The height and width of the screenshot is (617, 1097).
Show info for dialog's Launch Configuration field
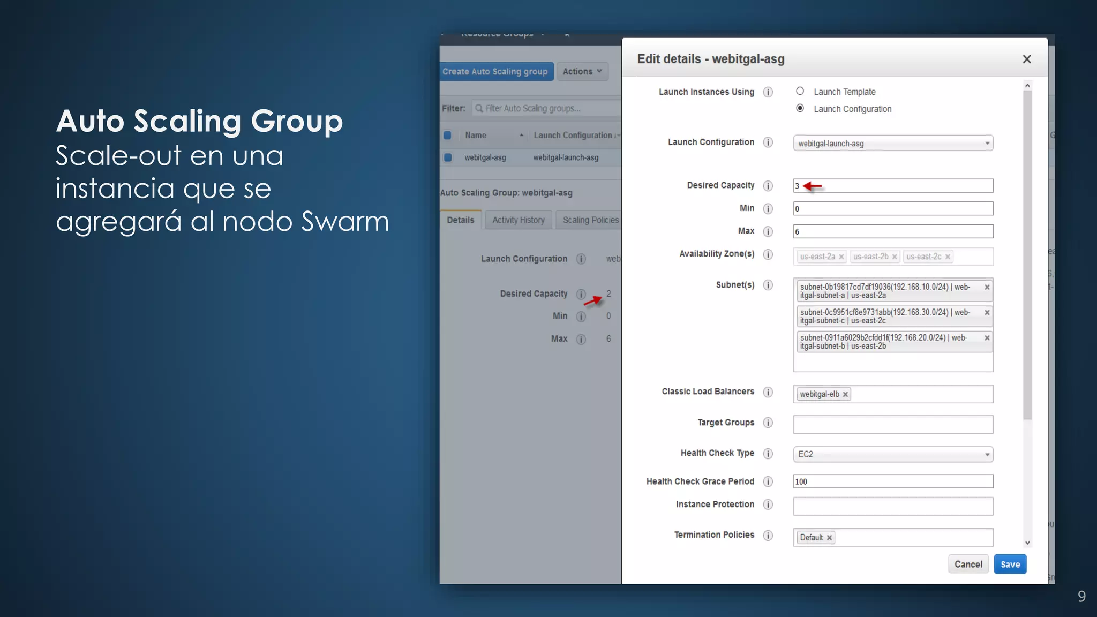coord(768,142)
